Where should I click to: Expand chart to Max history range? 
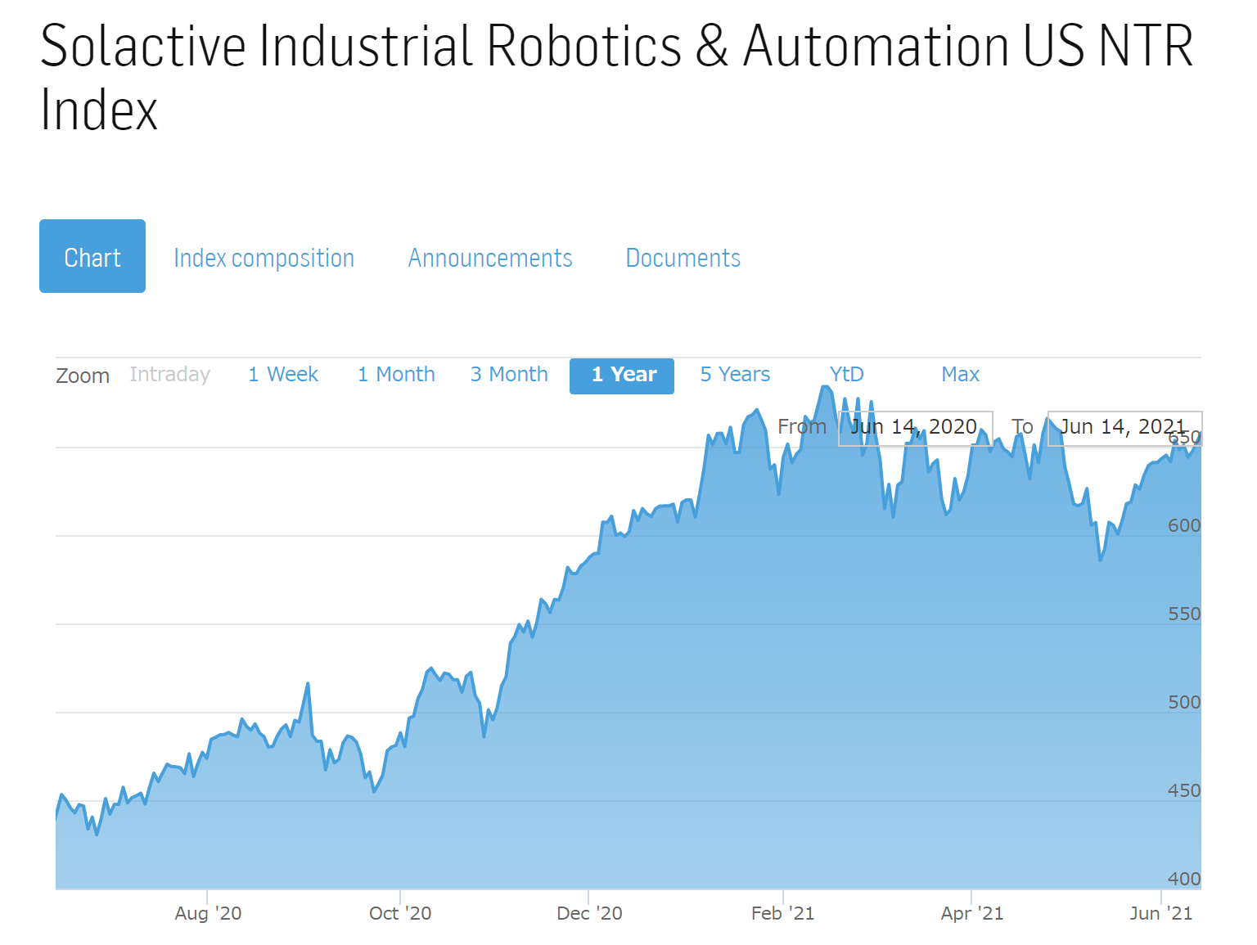coord(960,374)
